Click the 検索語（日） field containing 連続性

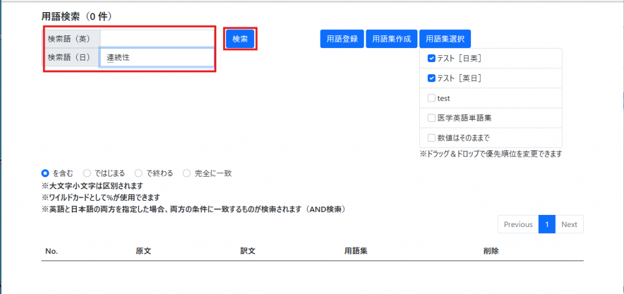pos(157,58)
